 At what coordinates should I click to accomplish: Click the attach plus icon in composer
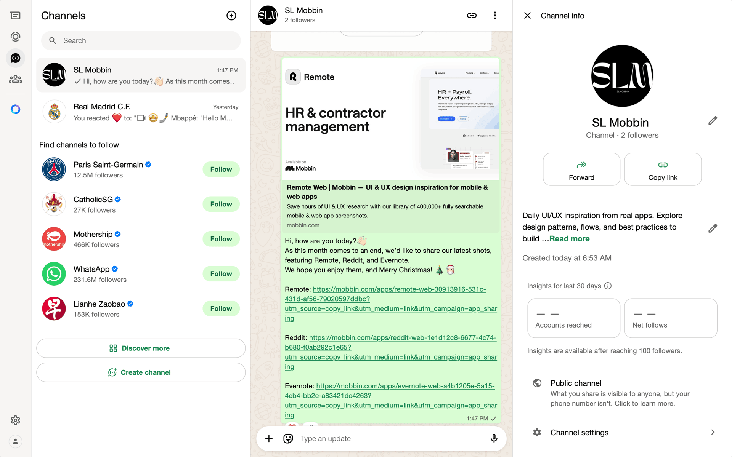click(269, 439)
